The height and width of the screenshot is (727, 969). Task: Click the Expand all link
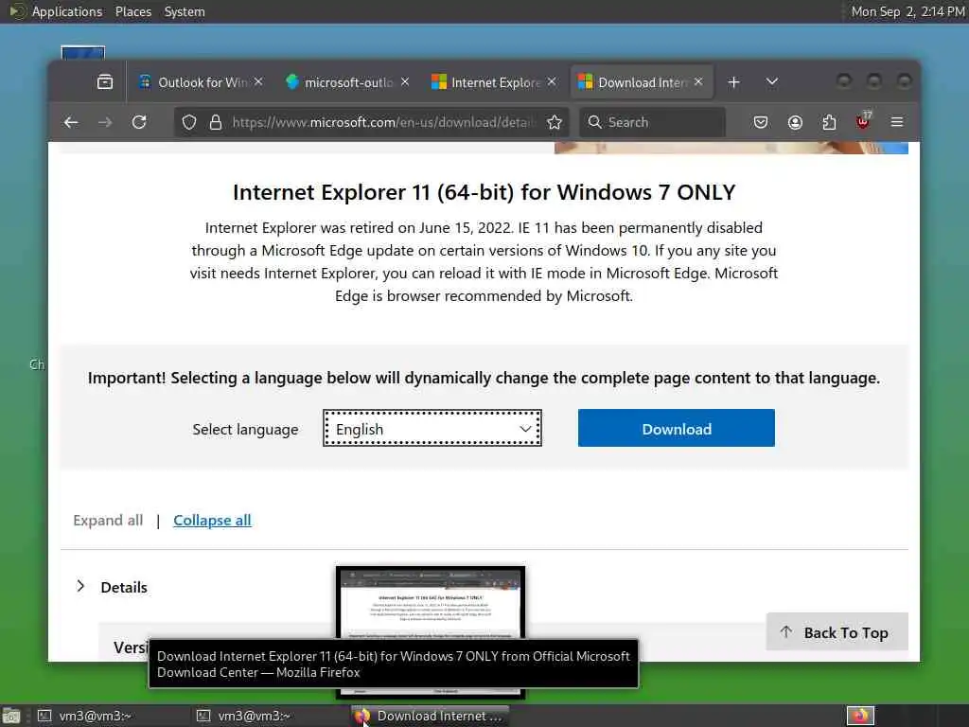(x=108, y=521)
